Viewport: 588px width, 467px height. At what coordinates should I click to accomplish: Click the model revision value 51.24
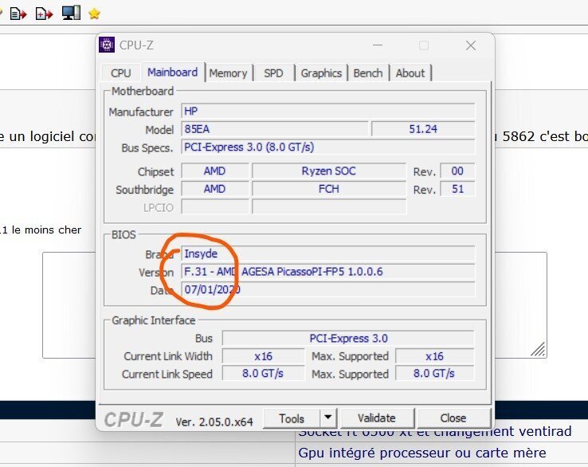click(x=423, y=129)
